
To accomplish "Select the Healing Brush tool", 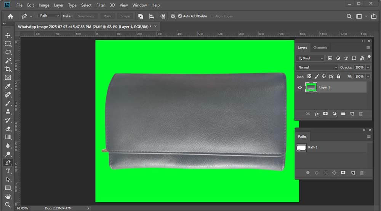I will point(8,94).
